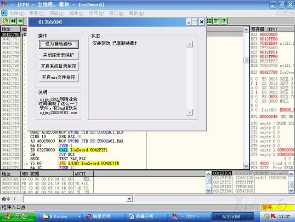
Task: Click the 开始 Start button
Action: pos(18,216)
